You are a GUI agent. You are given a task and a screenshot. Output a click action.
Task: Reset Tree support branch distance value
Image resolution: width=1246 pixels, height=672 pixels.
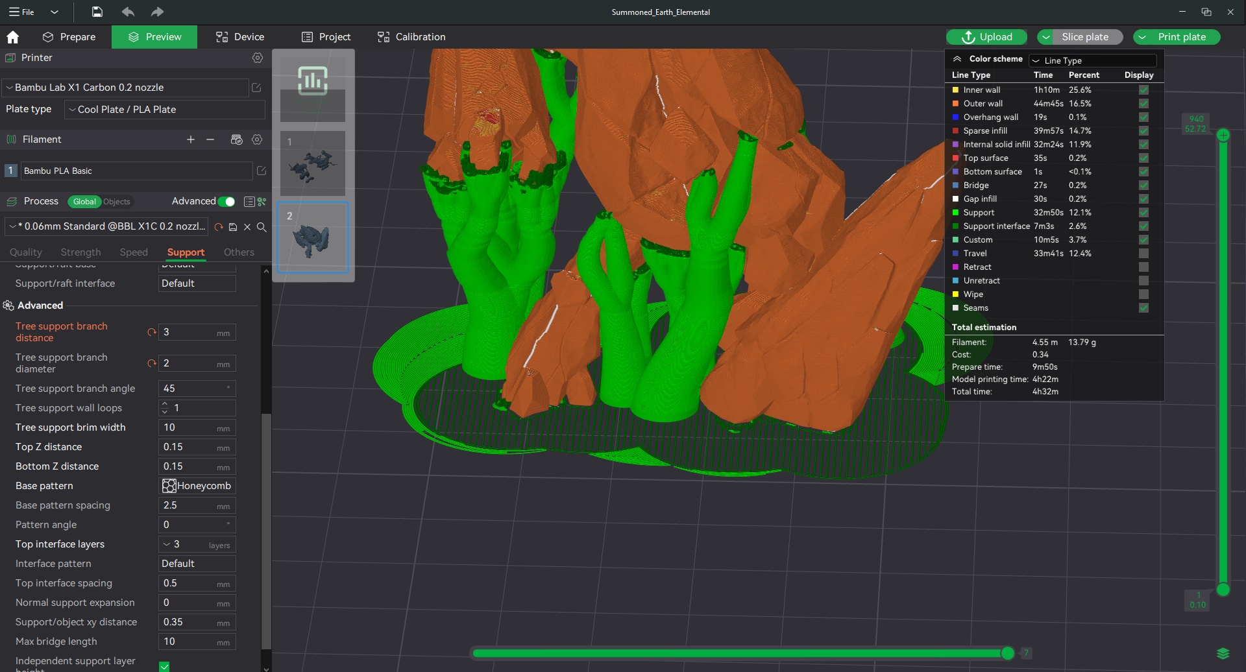(x=152, y=332)
